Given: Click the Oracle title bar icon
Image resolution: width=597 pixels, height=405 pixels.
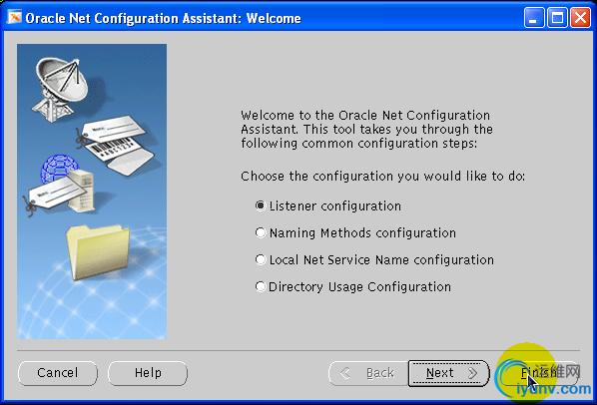Looking at the screenshot, I should pos(14,17).
